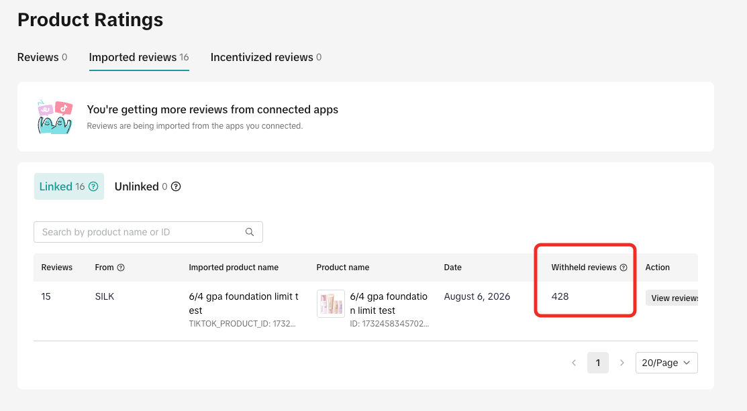Click the Product name column header
The height and width of the screenshot is (411, 747).
pyautogui.click(x=343, y=268)
